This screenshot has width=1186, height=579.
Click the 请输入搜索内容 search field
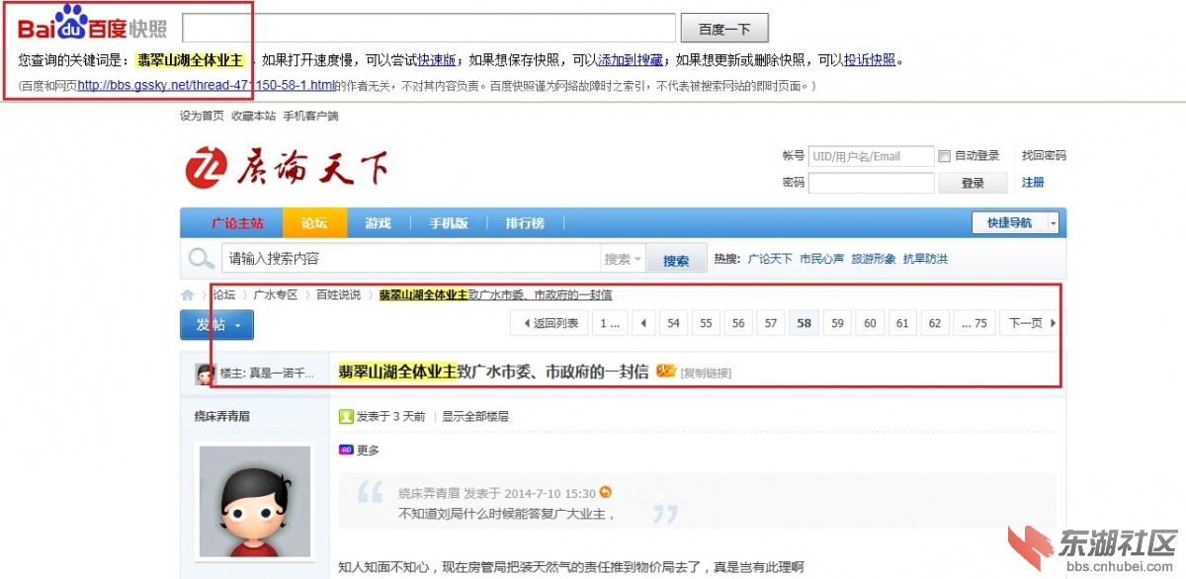coord(411,260)
